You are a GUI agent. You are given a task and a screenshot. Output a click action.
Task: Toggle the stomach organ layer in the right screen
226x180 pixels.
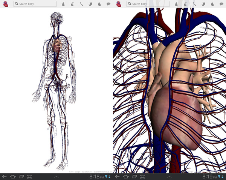[x=203, y=4]
